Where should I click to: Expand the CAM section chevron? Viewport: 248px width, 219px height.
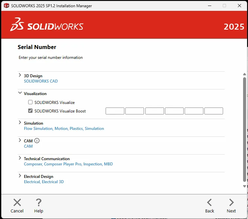coord(20,140)
